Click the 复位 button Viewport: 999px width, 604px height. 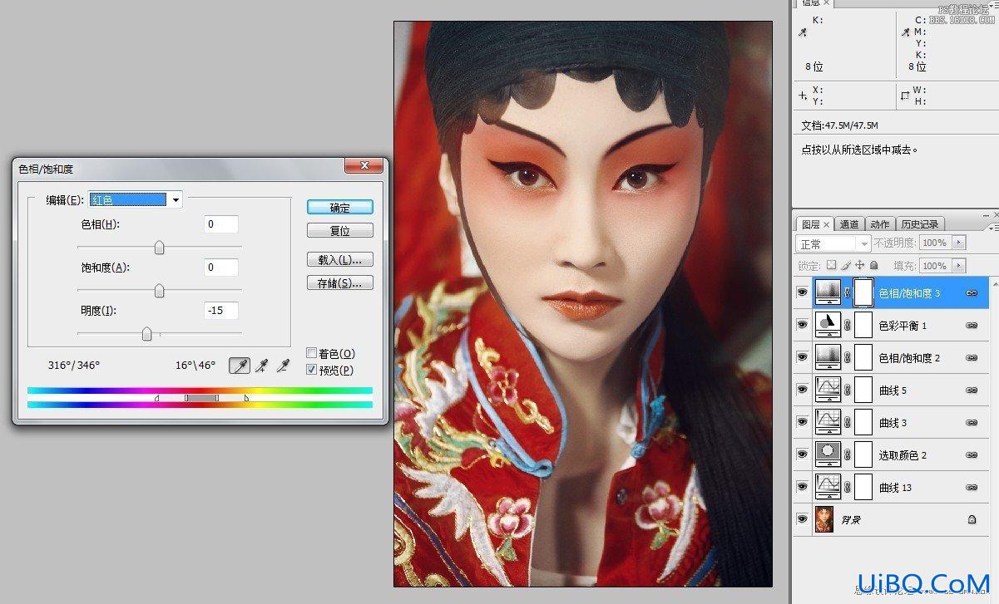pyautogui.click(x=339, y=230)
